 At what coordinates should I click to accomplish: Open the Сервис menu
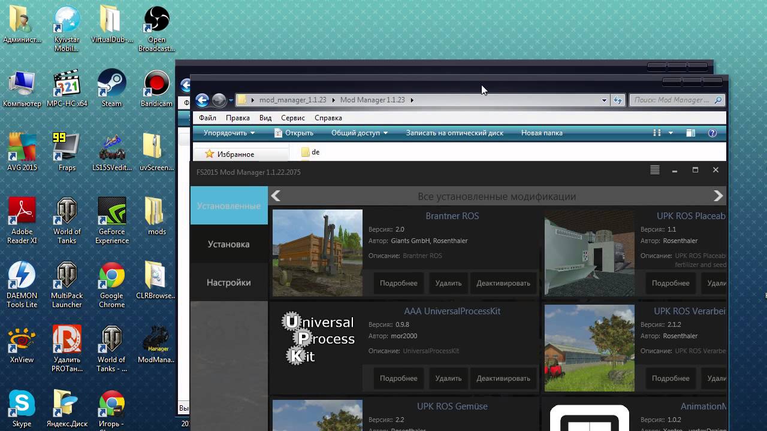293,118
